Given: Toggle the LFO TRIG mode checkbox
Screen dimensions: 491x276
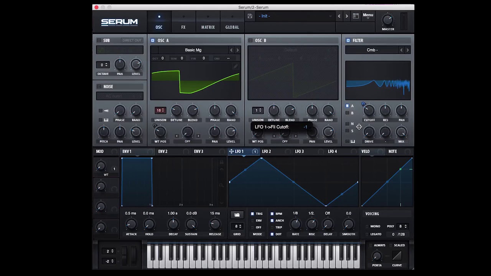Looking at the screenshot, I should pos(252,214).
